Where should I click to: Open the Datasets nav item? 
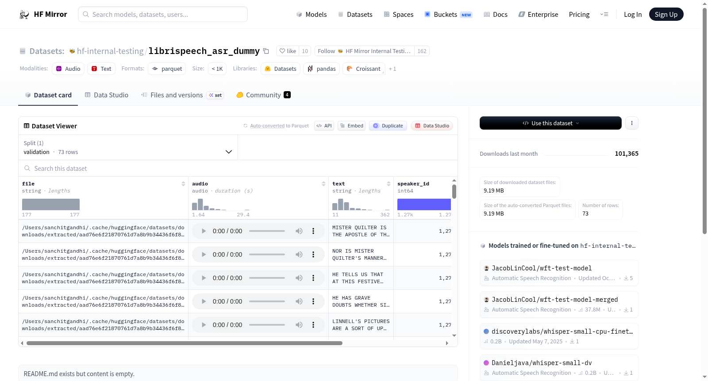click(355, 15)
